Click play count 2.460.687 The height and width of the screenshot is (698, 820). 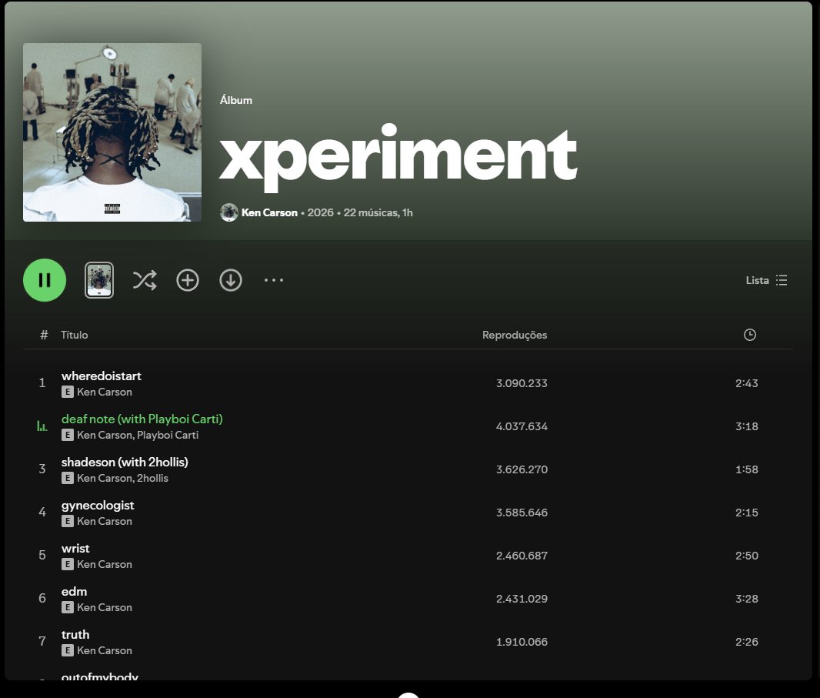(x=522, y=556)
